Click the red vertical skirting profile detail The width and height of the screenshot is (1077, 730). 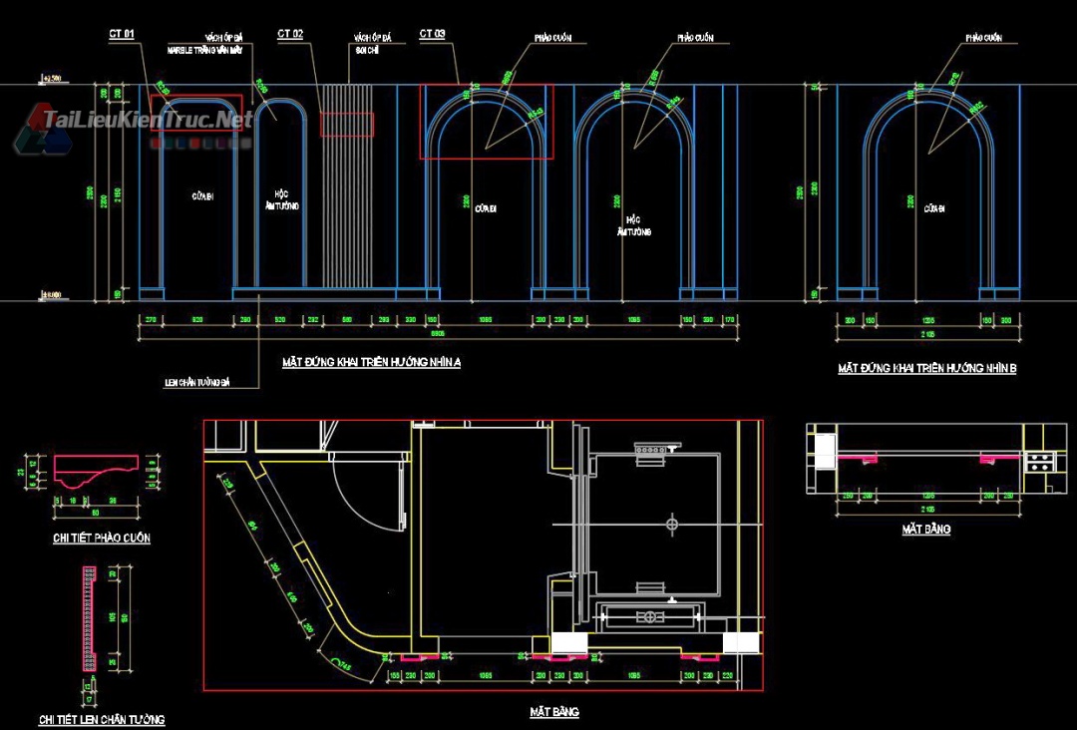[89, 619]
